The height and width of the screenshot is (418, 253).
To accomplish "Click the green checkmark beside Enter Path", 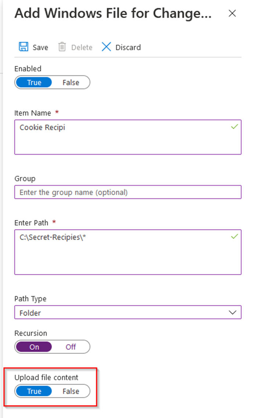I will coord(234,237).
